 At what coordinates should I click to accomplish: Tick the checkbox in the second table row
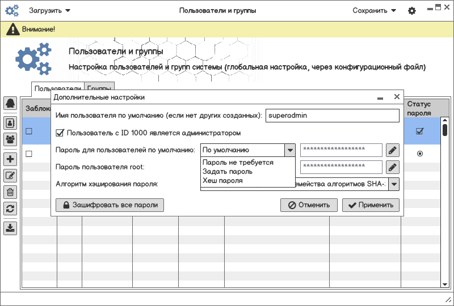click(29, 154)
